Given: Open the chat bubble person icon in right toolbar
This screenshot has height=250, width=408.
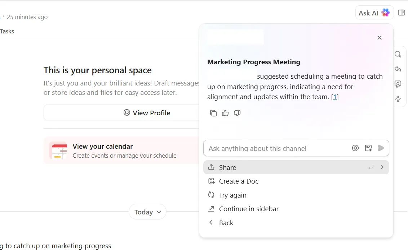Looking at the screenshot, I should coord(398,84).
